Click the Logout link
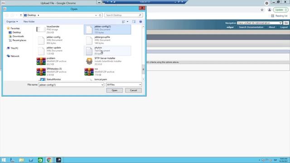The image size is (290, 163). 284,27
